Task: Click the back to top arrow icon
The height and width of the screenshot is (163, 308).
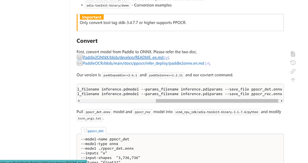Action: tap(293, 80)
